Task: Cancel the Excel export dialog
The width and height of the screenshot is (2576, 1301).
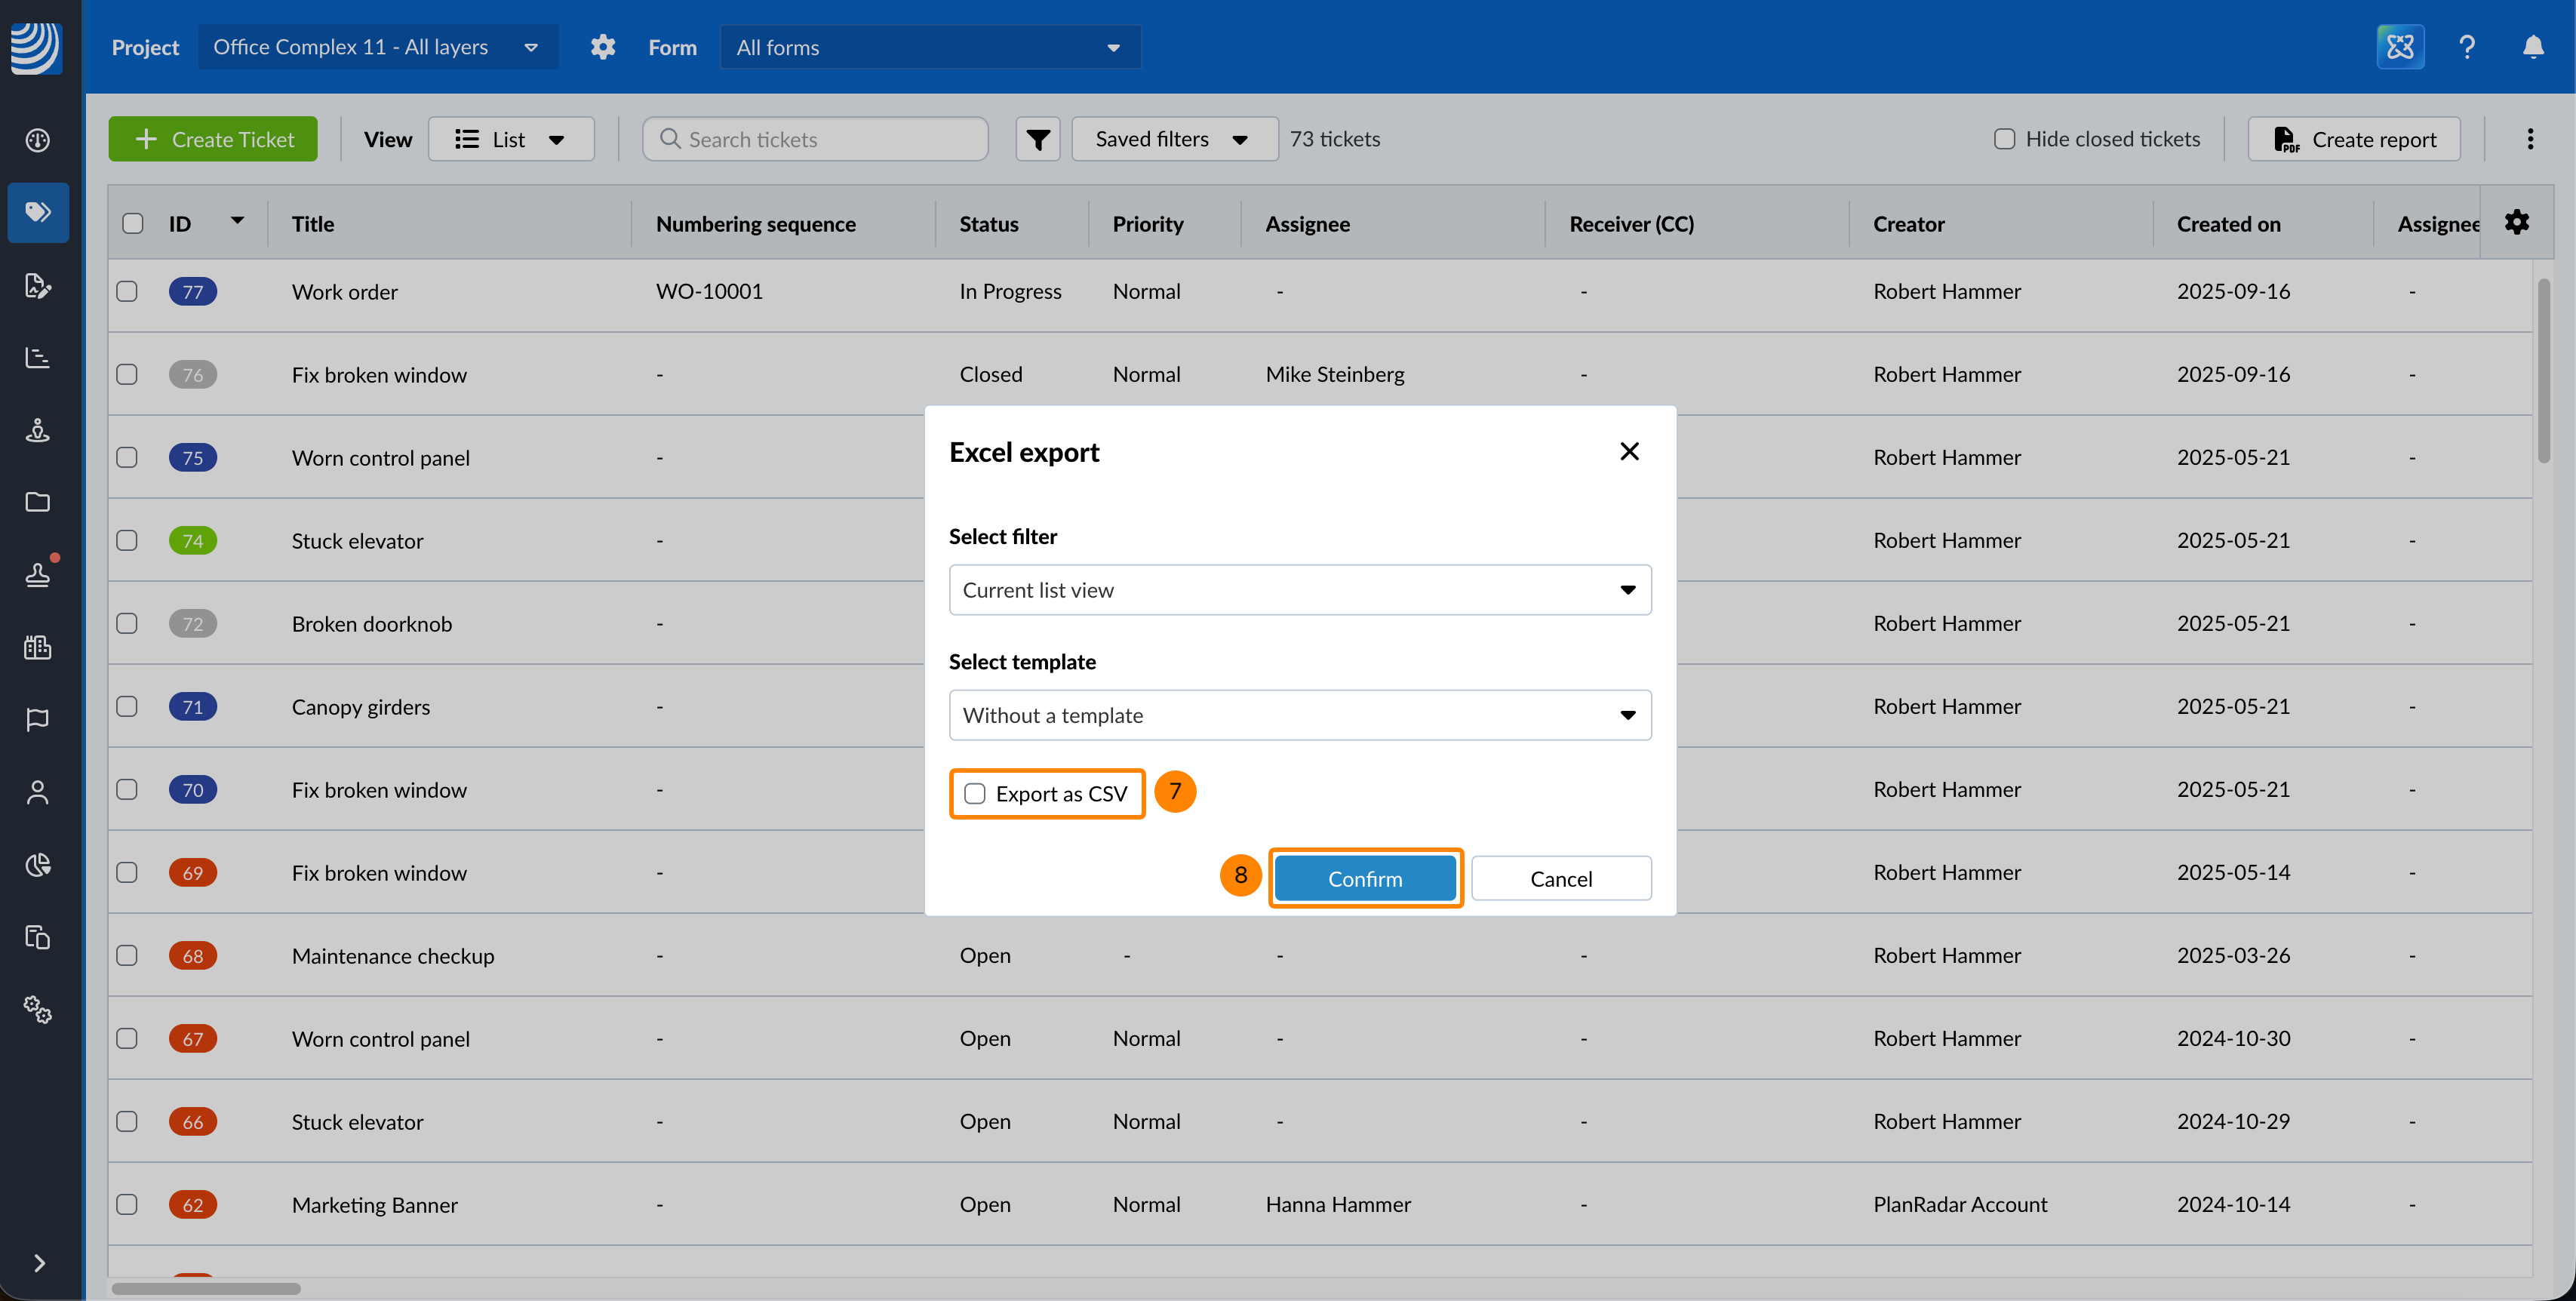Action: tap(1561, 879)
